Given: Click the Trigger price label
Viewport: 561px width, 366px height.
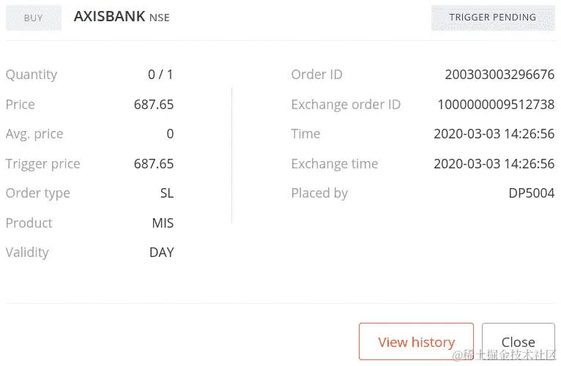Looking at the screenshot, I should click(43, 164).
